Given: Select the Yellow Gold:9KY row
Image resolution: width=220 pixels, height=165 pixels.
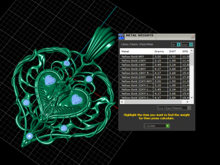Looking at the screenshot, I should pos(154,56).
